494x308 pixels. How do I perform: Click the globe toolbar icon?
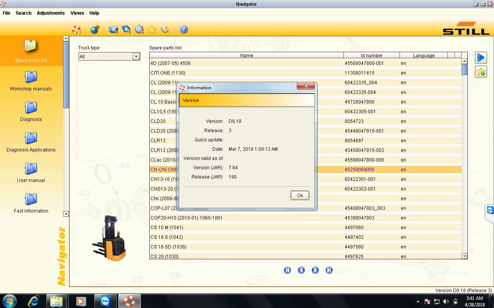pyautogui.click(x=95, y=29)
